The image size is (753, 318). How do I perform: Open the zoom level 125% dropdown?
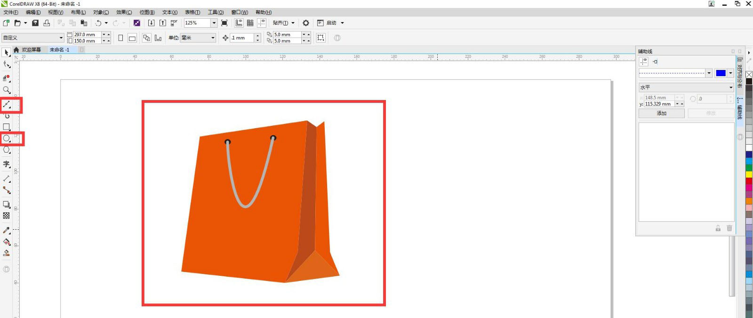pyautogui.click(x=214, y=23)
